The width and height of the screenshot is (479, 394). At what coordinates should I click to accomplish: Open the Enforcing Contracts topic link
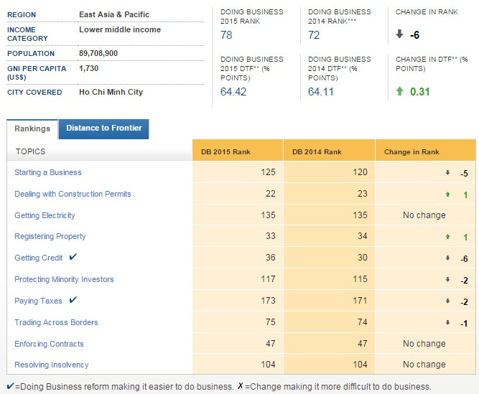click(x=49, y=344)
